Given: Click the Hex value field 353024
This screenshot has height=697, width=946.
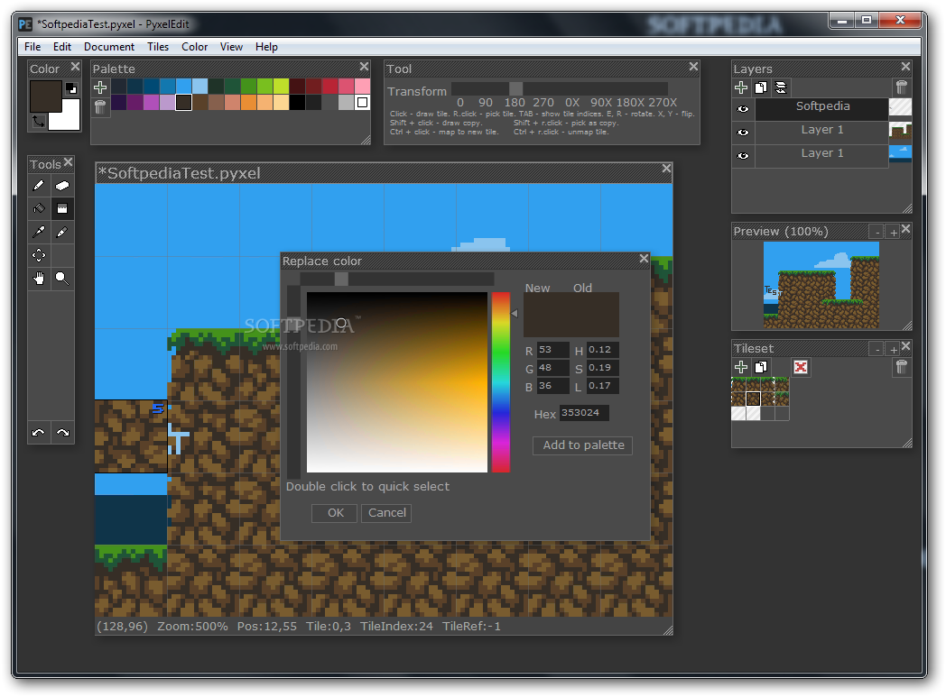Looking at the screenshot, I should [584, 413].
